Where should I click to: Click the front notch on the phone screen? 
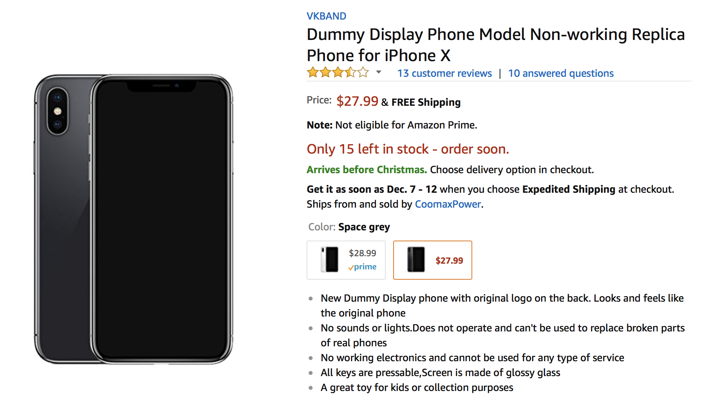[x=161, y=86]
